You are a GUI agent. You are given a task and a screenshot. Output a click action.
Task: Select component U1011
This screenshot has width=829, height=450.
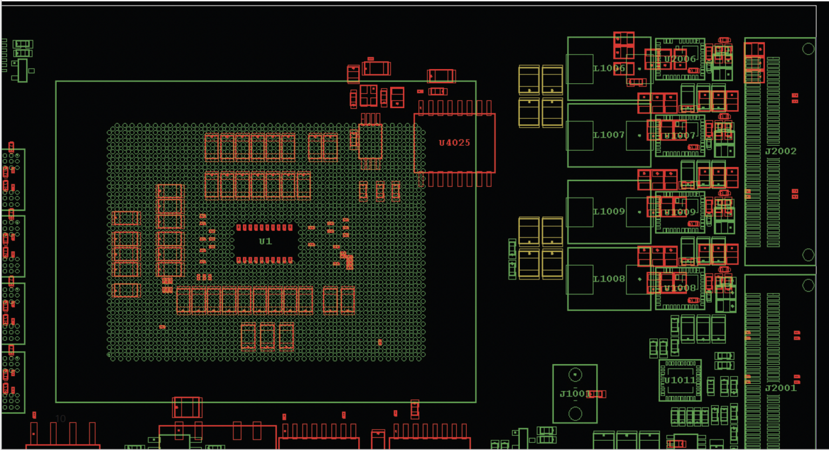tap(679, 381)
